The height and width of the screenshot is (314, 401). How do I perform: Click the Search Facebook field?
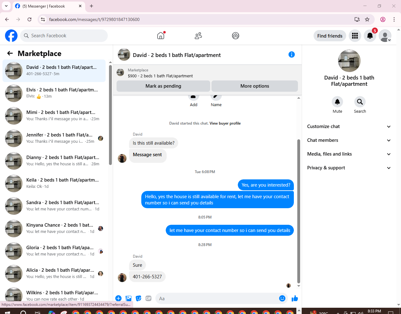[64, 36]
